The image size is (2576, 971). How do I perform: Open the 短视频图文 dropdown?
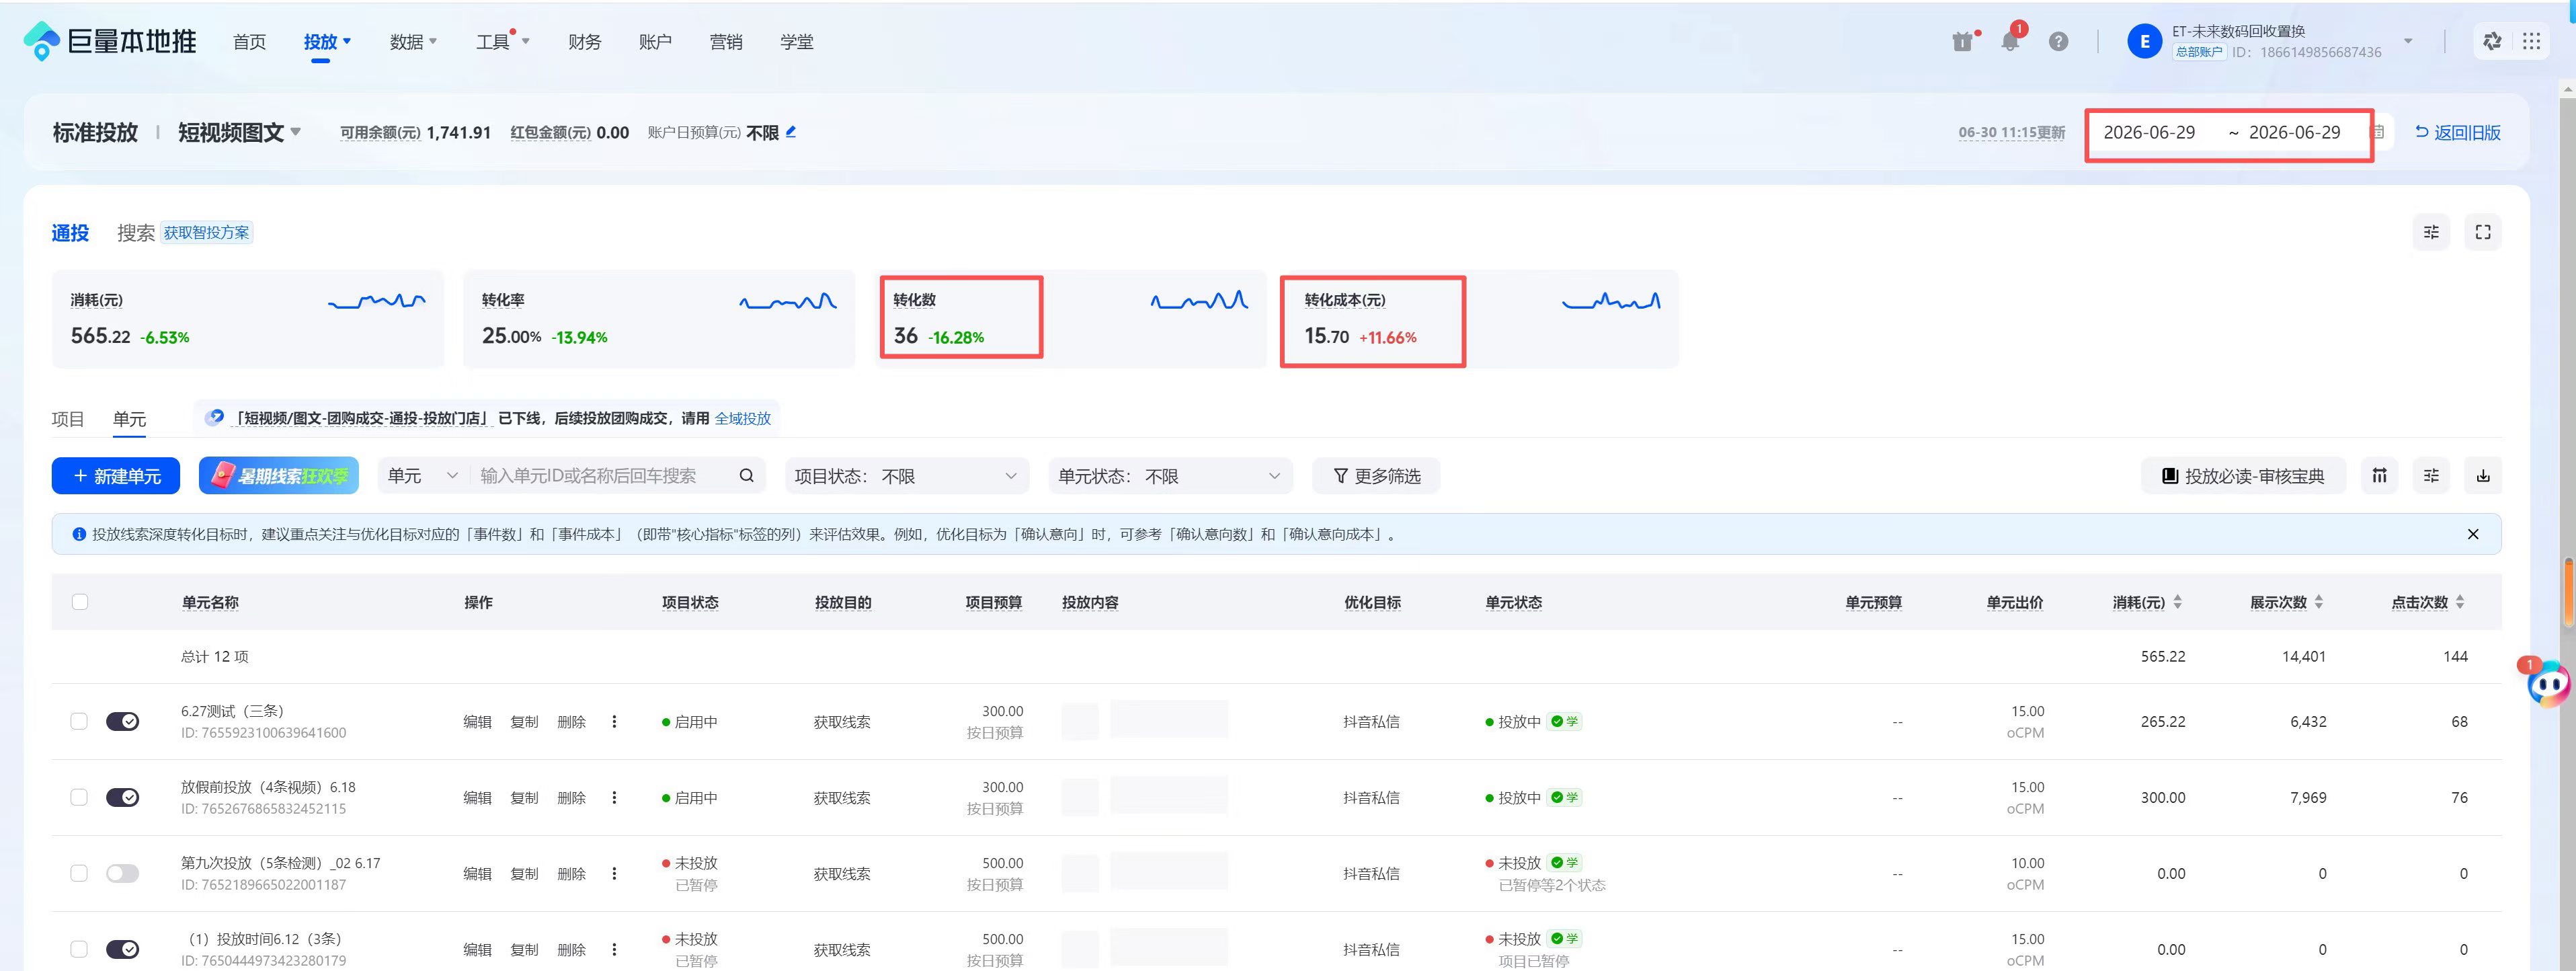click(239, 132)
